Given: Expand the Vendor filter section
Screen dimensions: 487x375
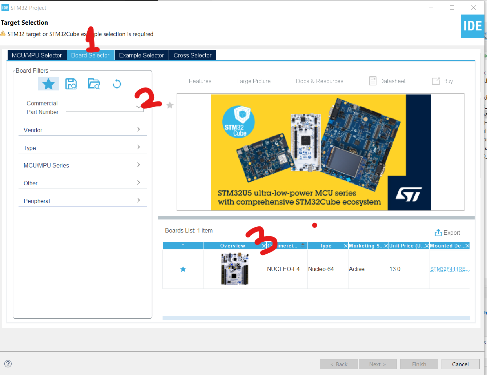Looking at the screenshot, I should click(x=138, y=129).
